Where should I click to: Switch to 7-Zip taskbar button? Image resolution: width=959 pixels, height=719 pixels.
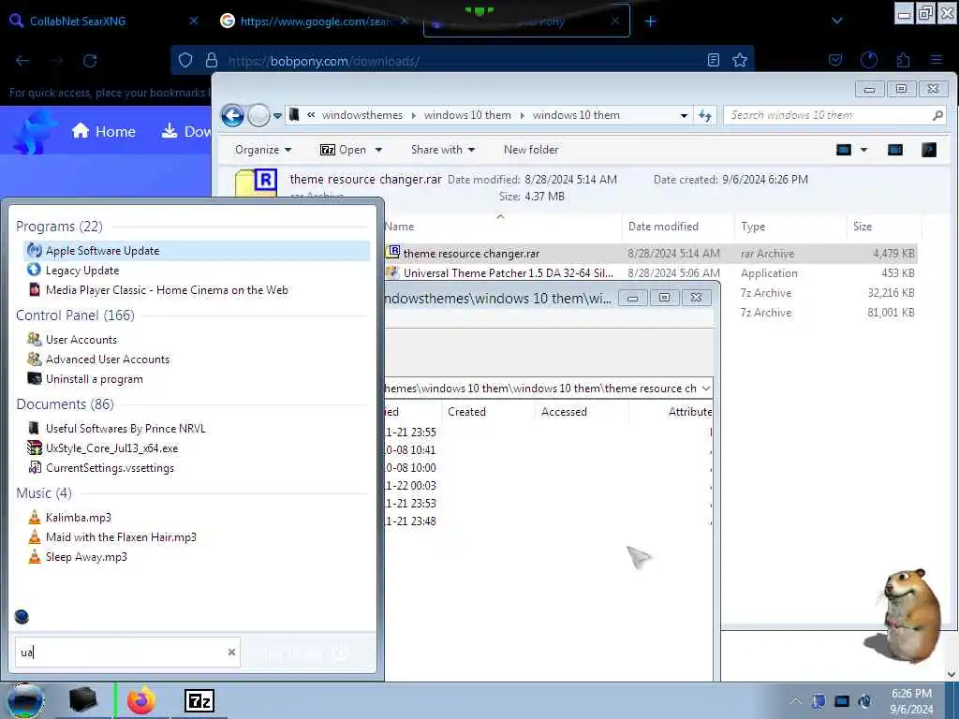point(199,700)
